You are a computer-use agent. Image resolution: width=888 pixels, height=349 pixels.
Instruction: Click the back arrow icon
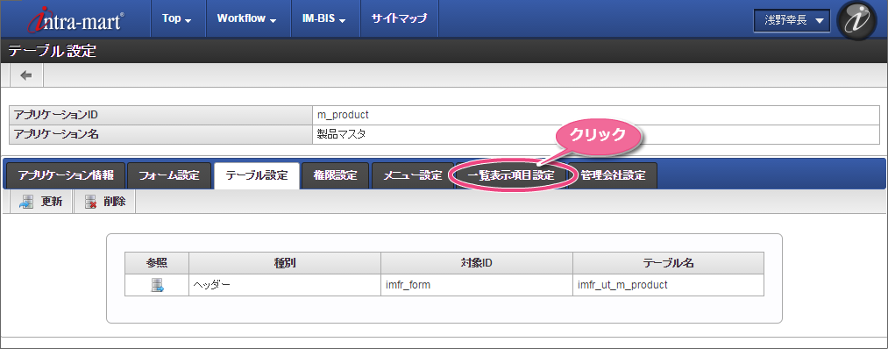click(x=26, y=75)
